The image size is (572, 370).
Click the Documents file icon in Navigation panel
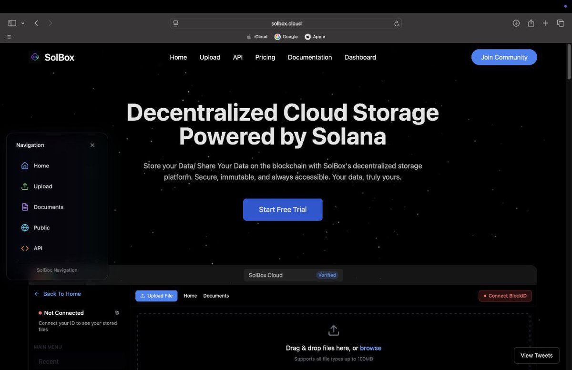coord(25,207)
